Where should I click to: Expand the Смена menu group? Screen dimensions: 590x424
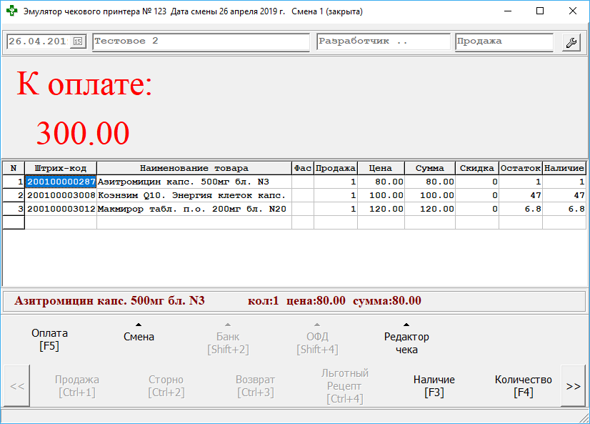pos(139,332)
